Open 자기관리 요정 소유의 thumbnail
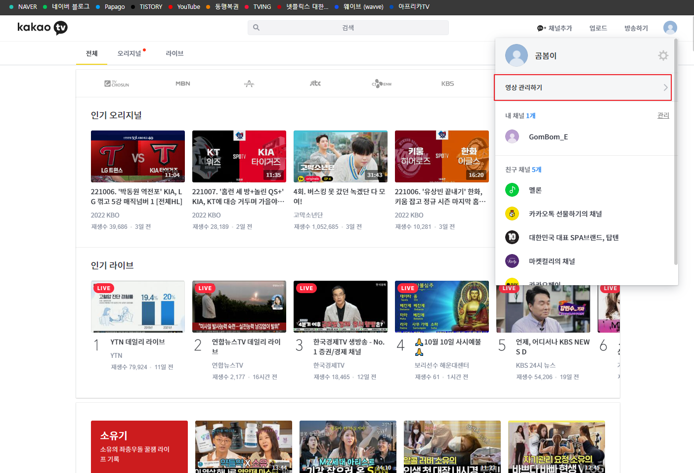The height and width of the screenshot is (473, 694). (x=557, y=447)
